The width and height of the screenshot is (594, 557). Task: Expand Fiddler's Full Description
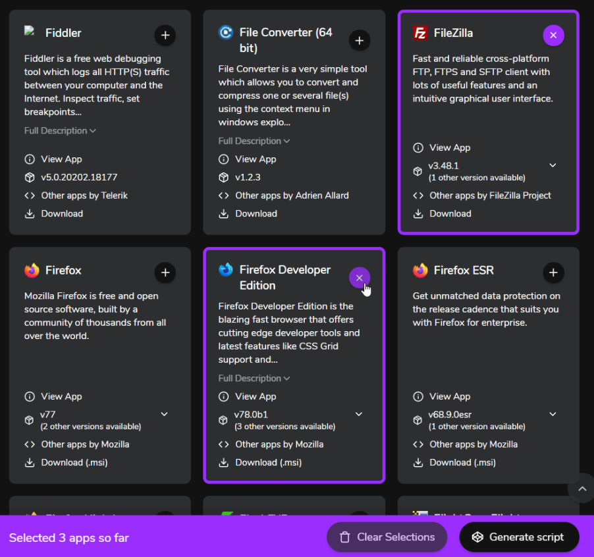point(60,130)
